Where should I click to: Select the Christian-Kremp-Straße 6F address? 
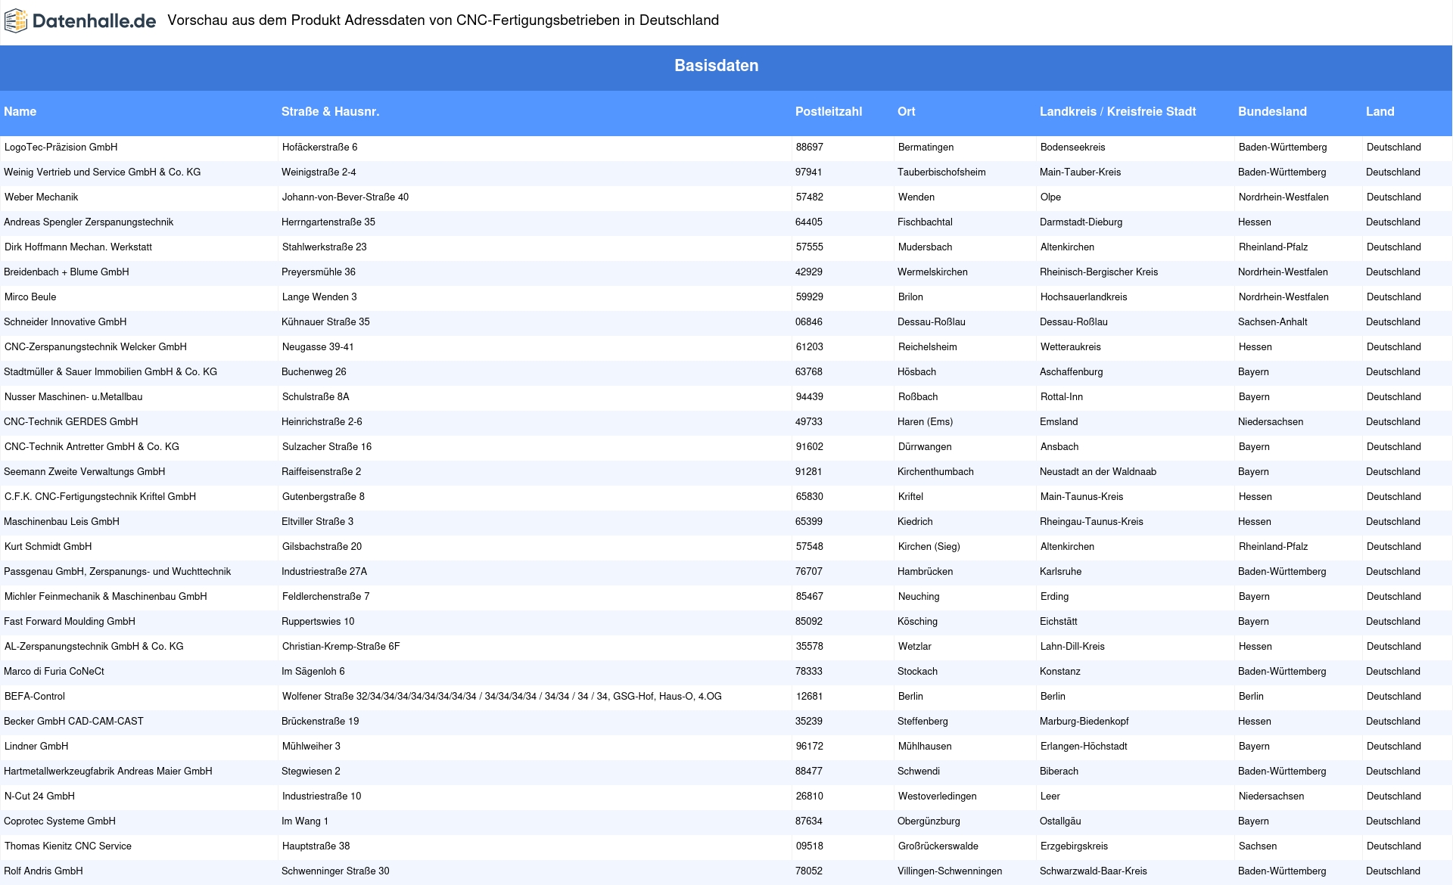click(x=341, y=646)
